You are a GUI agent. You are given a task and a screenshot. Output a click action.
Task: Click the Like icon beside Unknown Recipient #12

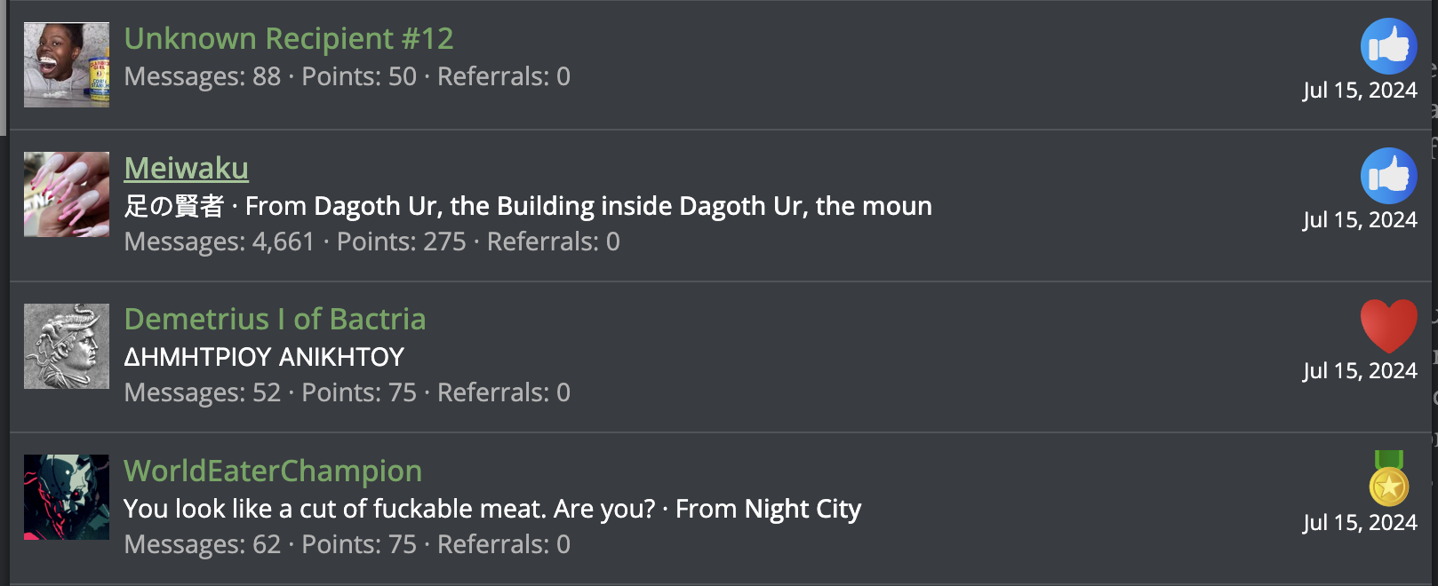(1388, 46)
